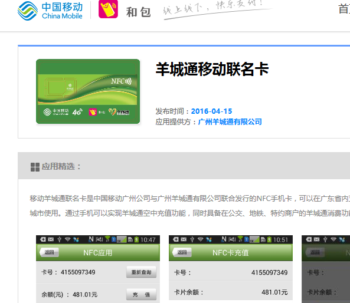Image resolution: width=350 pixels, height=303 pixels.
Task: Tap 返回 in the NFC应用 header
Action: [x=50, y=252]
